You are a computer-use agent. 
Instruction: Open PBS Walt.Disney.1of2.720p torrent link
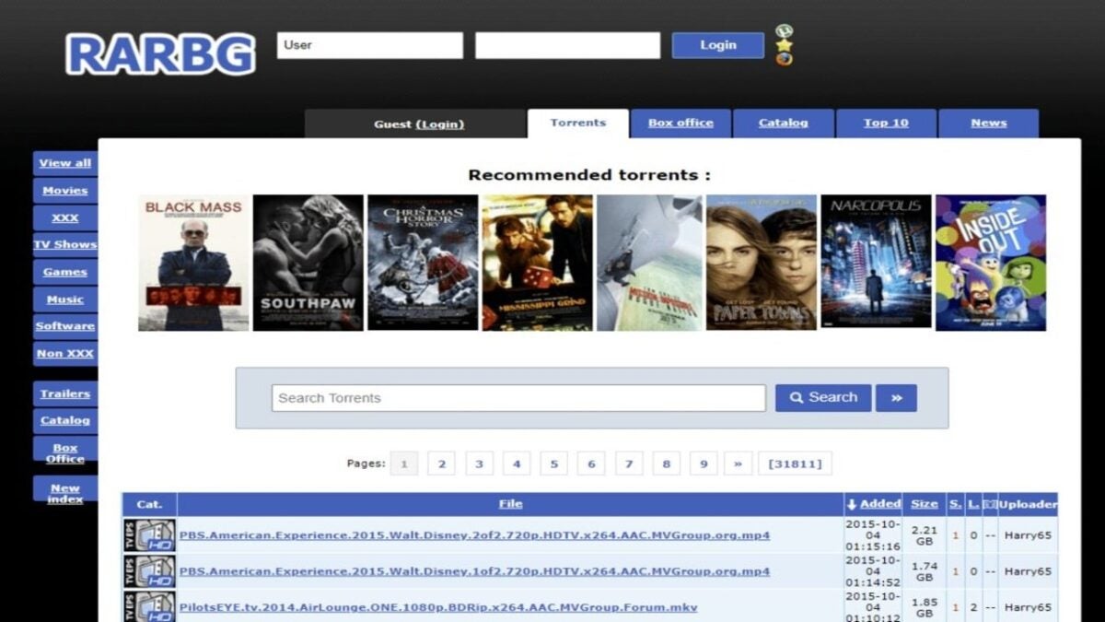(474, 571)
